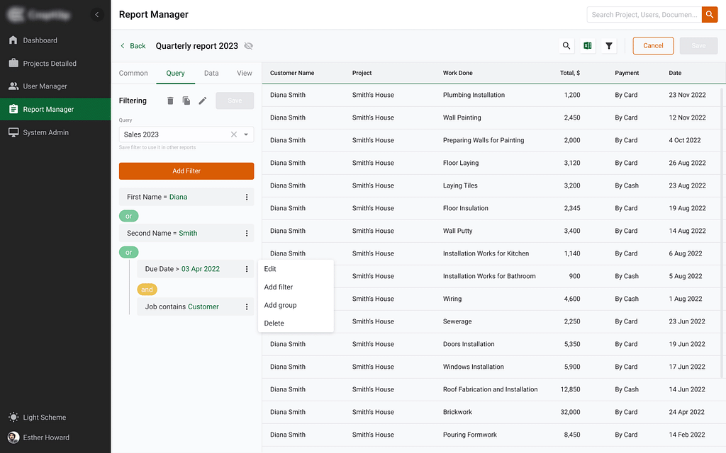726x453 pixels.
Task: Export report with the Excel icon
Action: point(588,46)
